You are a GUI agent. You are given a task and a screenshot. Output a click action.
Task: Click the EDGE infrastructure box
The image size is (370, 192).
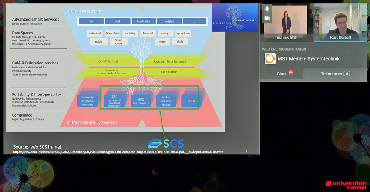click(191, 101)
